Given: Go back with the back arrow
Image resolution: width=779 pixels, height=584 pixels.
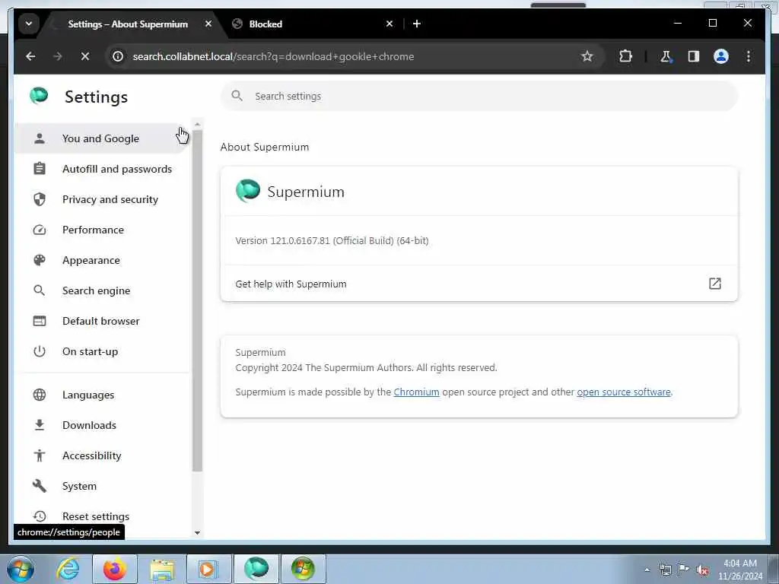Looking at the screenshot, I should click(x=30, y=56).
